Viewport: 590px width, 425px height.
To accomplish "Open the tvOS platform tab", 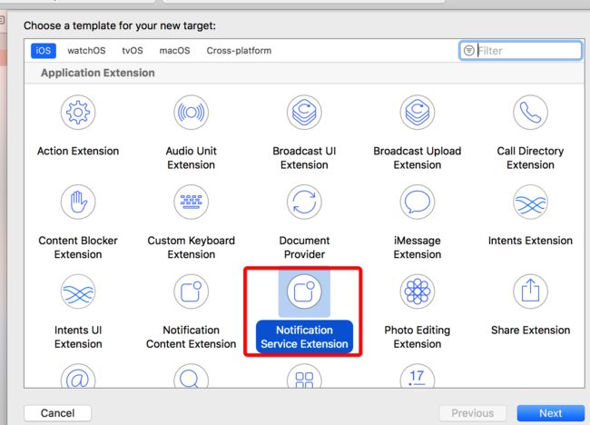I will click(x=133, y=51).
